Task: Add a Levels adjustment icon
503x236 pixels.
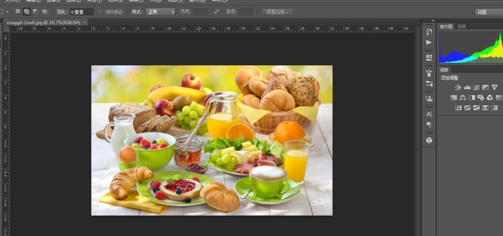Action: pyautogui.click(x=467, y=87)
